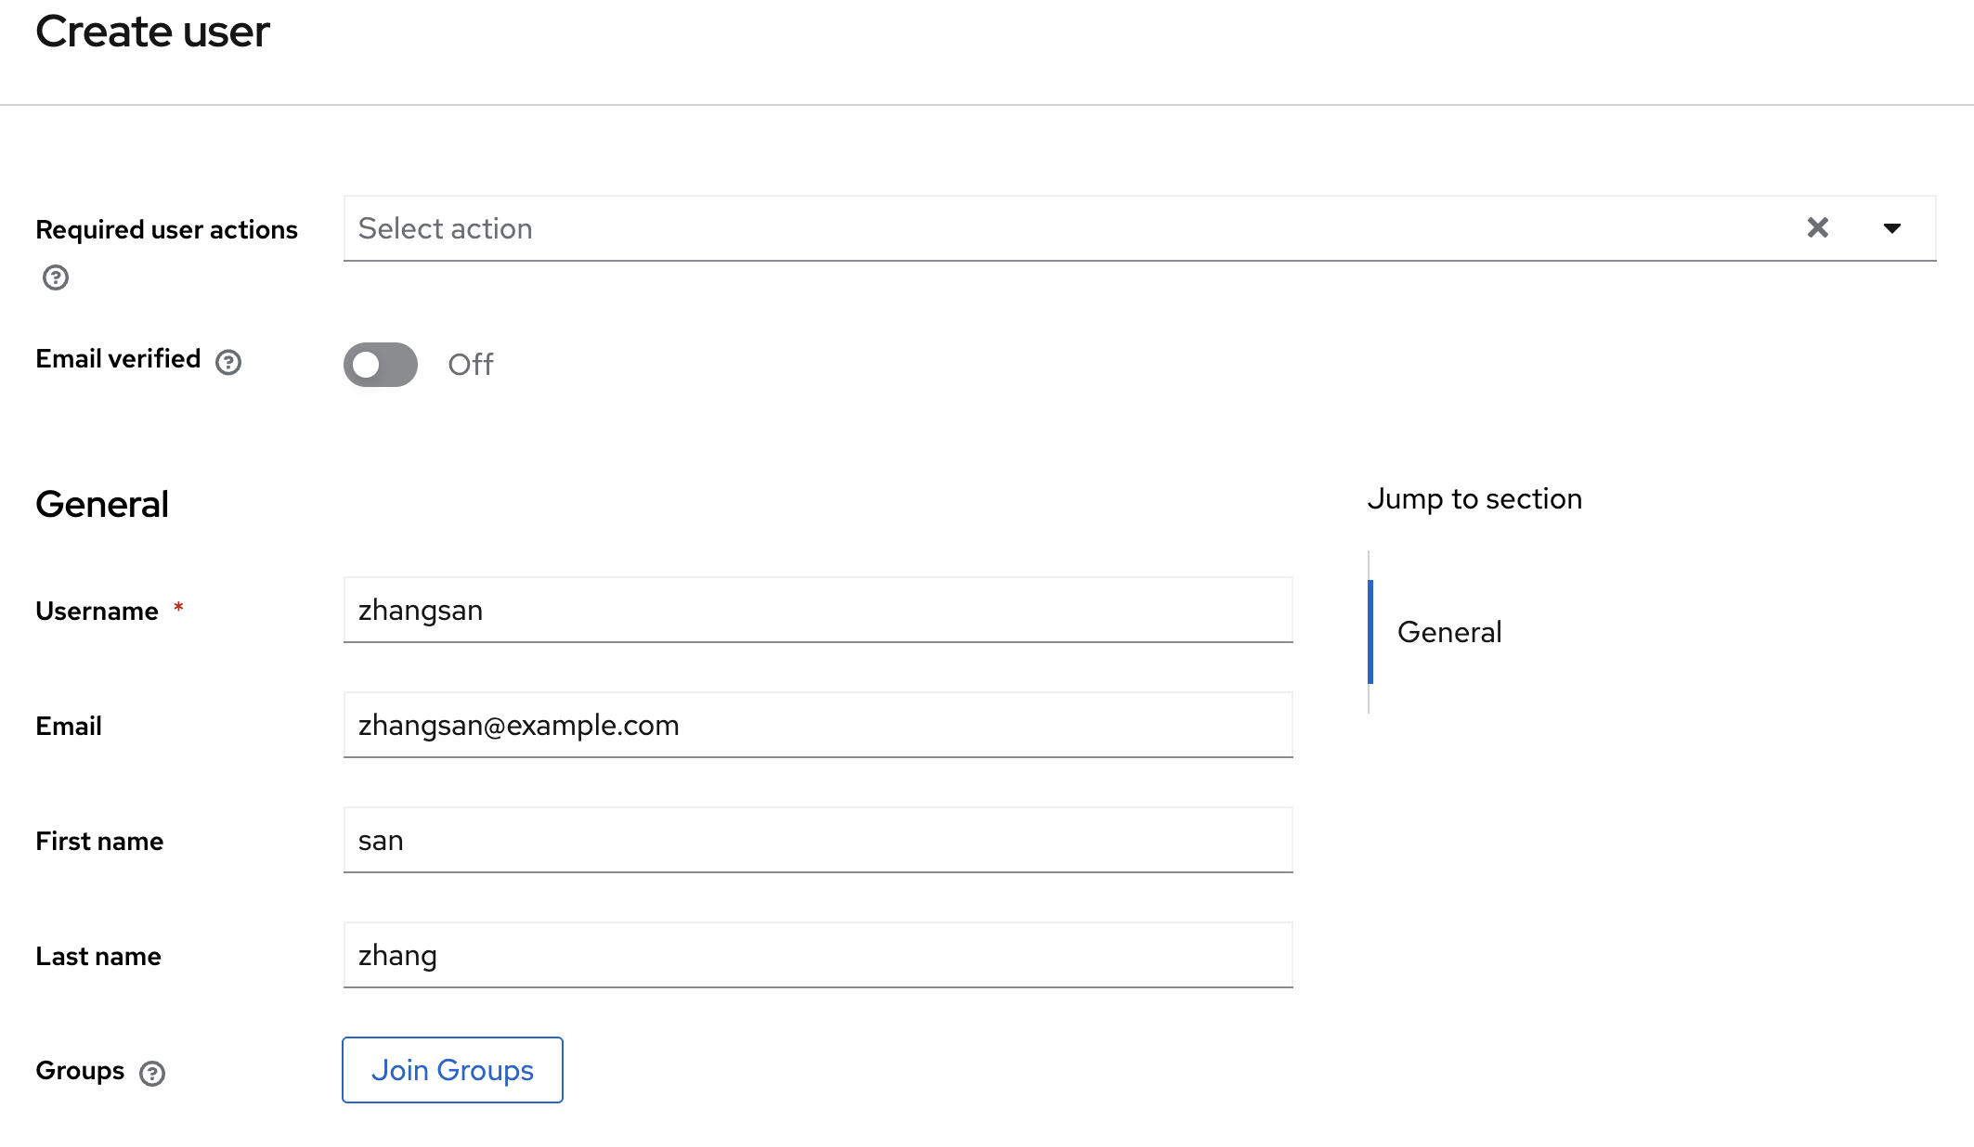Click help icon for Required user actions
The height and width of the screenshot is (1147, 1974).
pyautogui.click(x=56, y=277)
